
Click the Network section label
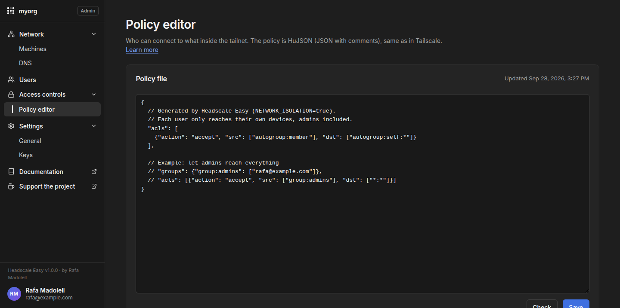click(x=31, y=34)
